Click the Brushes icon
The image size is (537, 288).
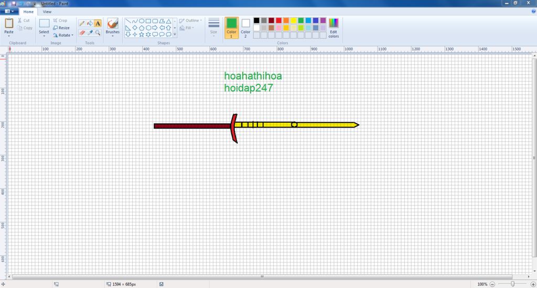(x=113, y=23)
